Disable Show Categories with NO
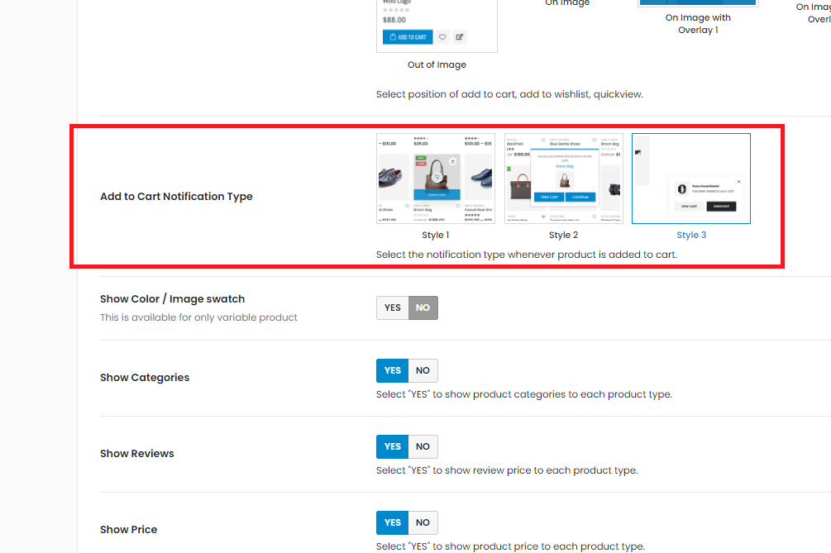831x553 pixels. pyautogui.click(x=423, y=371)
